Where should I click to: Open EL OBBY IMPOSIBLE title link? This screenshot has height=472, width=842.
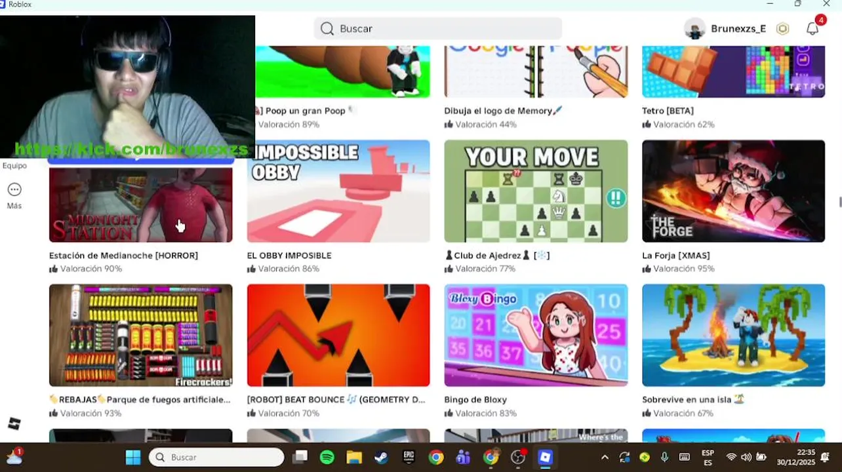pos(289,256)
